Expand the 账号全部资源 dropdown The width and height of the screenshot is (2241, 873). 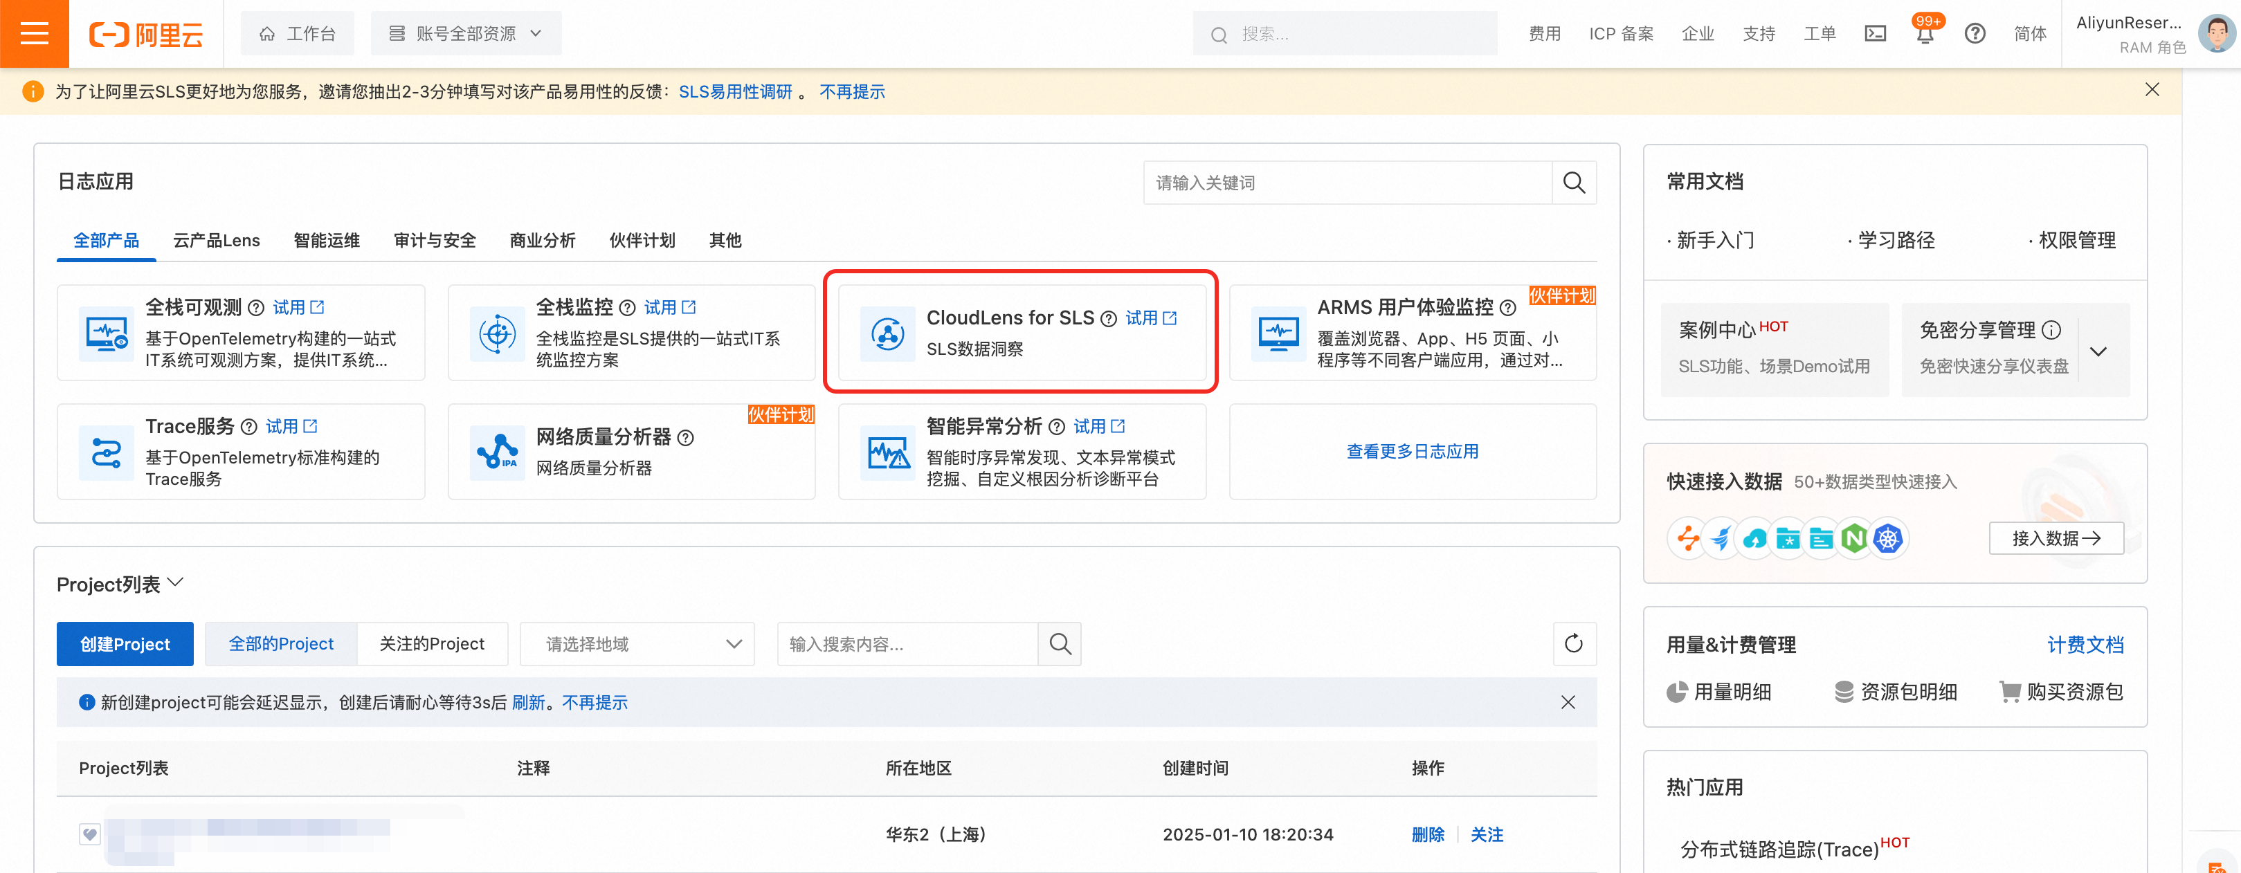point(465,34)
